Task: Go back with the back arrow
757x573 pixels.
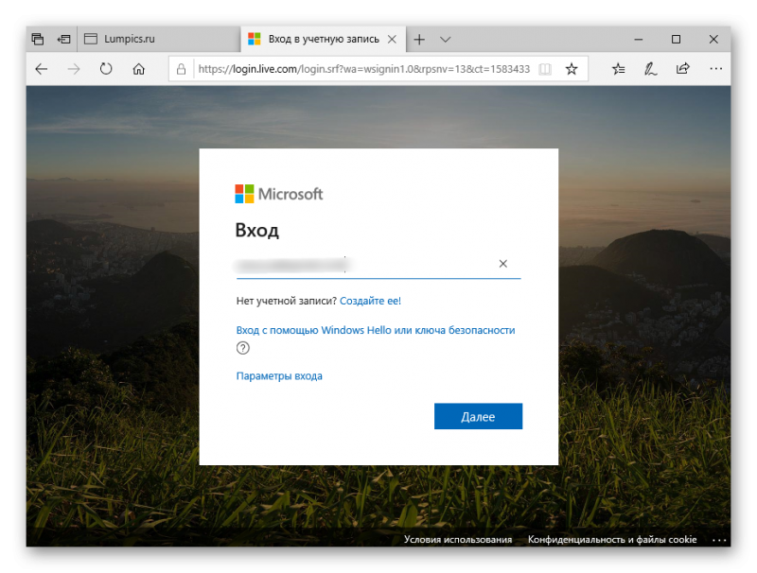Action: pos(42,69)
